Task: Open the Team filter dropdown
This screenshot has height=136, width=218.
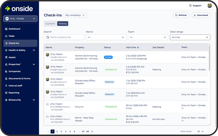Action: (x=148, y=38)
